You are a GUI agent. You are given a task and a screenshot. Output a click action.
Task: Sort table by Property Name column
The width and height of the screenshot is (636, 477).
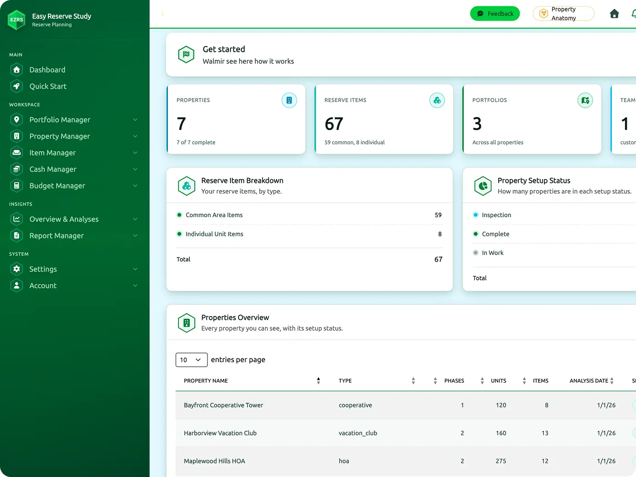(252, 381)
